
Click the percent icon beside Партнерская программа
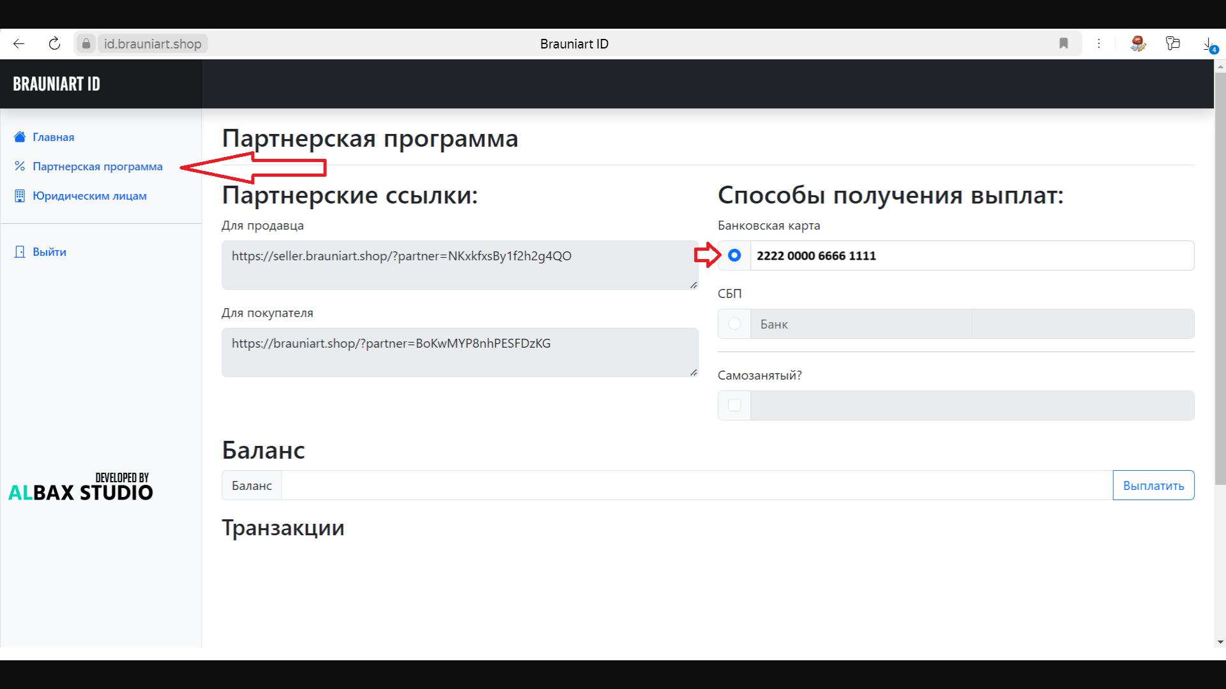(20, 167)
